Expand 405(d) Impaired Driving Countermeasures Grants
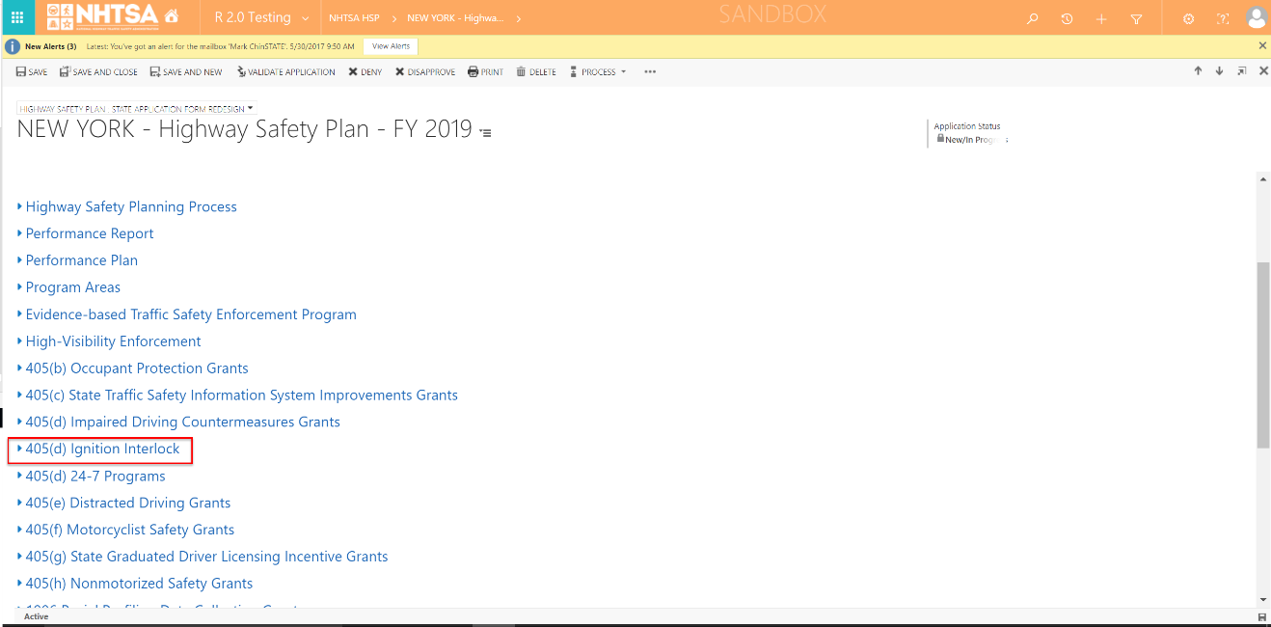1271x627 pixels. 179,423
